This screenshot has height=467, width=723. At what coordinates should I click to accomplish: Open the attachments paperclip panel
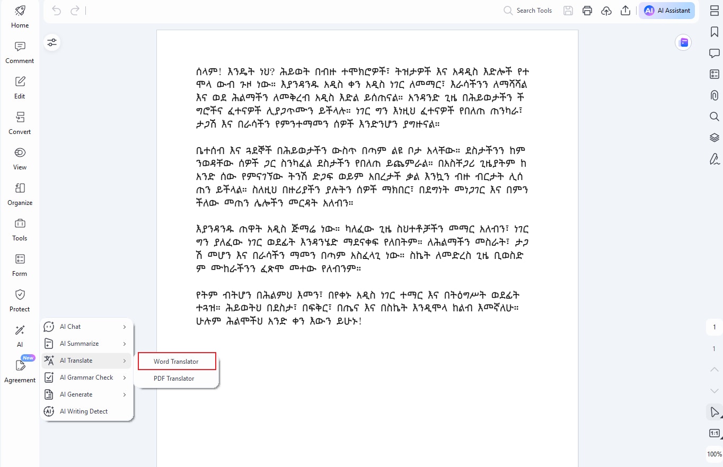pos(714,95)
